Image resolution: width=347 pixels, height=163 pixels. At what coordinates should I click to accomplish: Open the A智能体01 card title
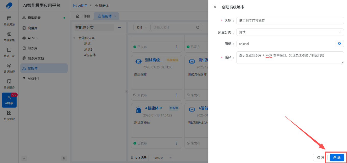[x=154, y=108]
